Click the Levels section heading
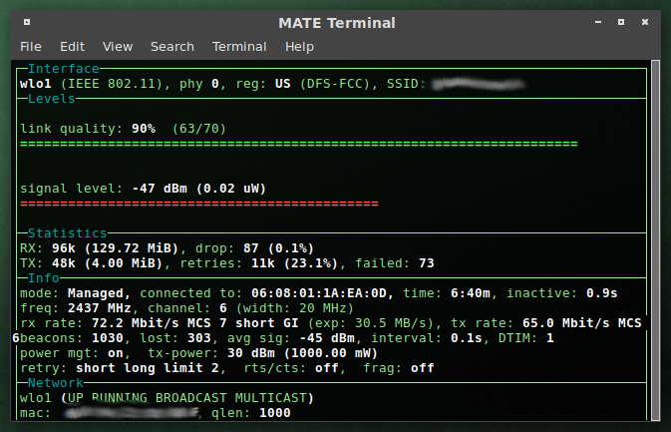Screen dimensions: 671x432 click(52, 99)
